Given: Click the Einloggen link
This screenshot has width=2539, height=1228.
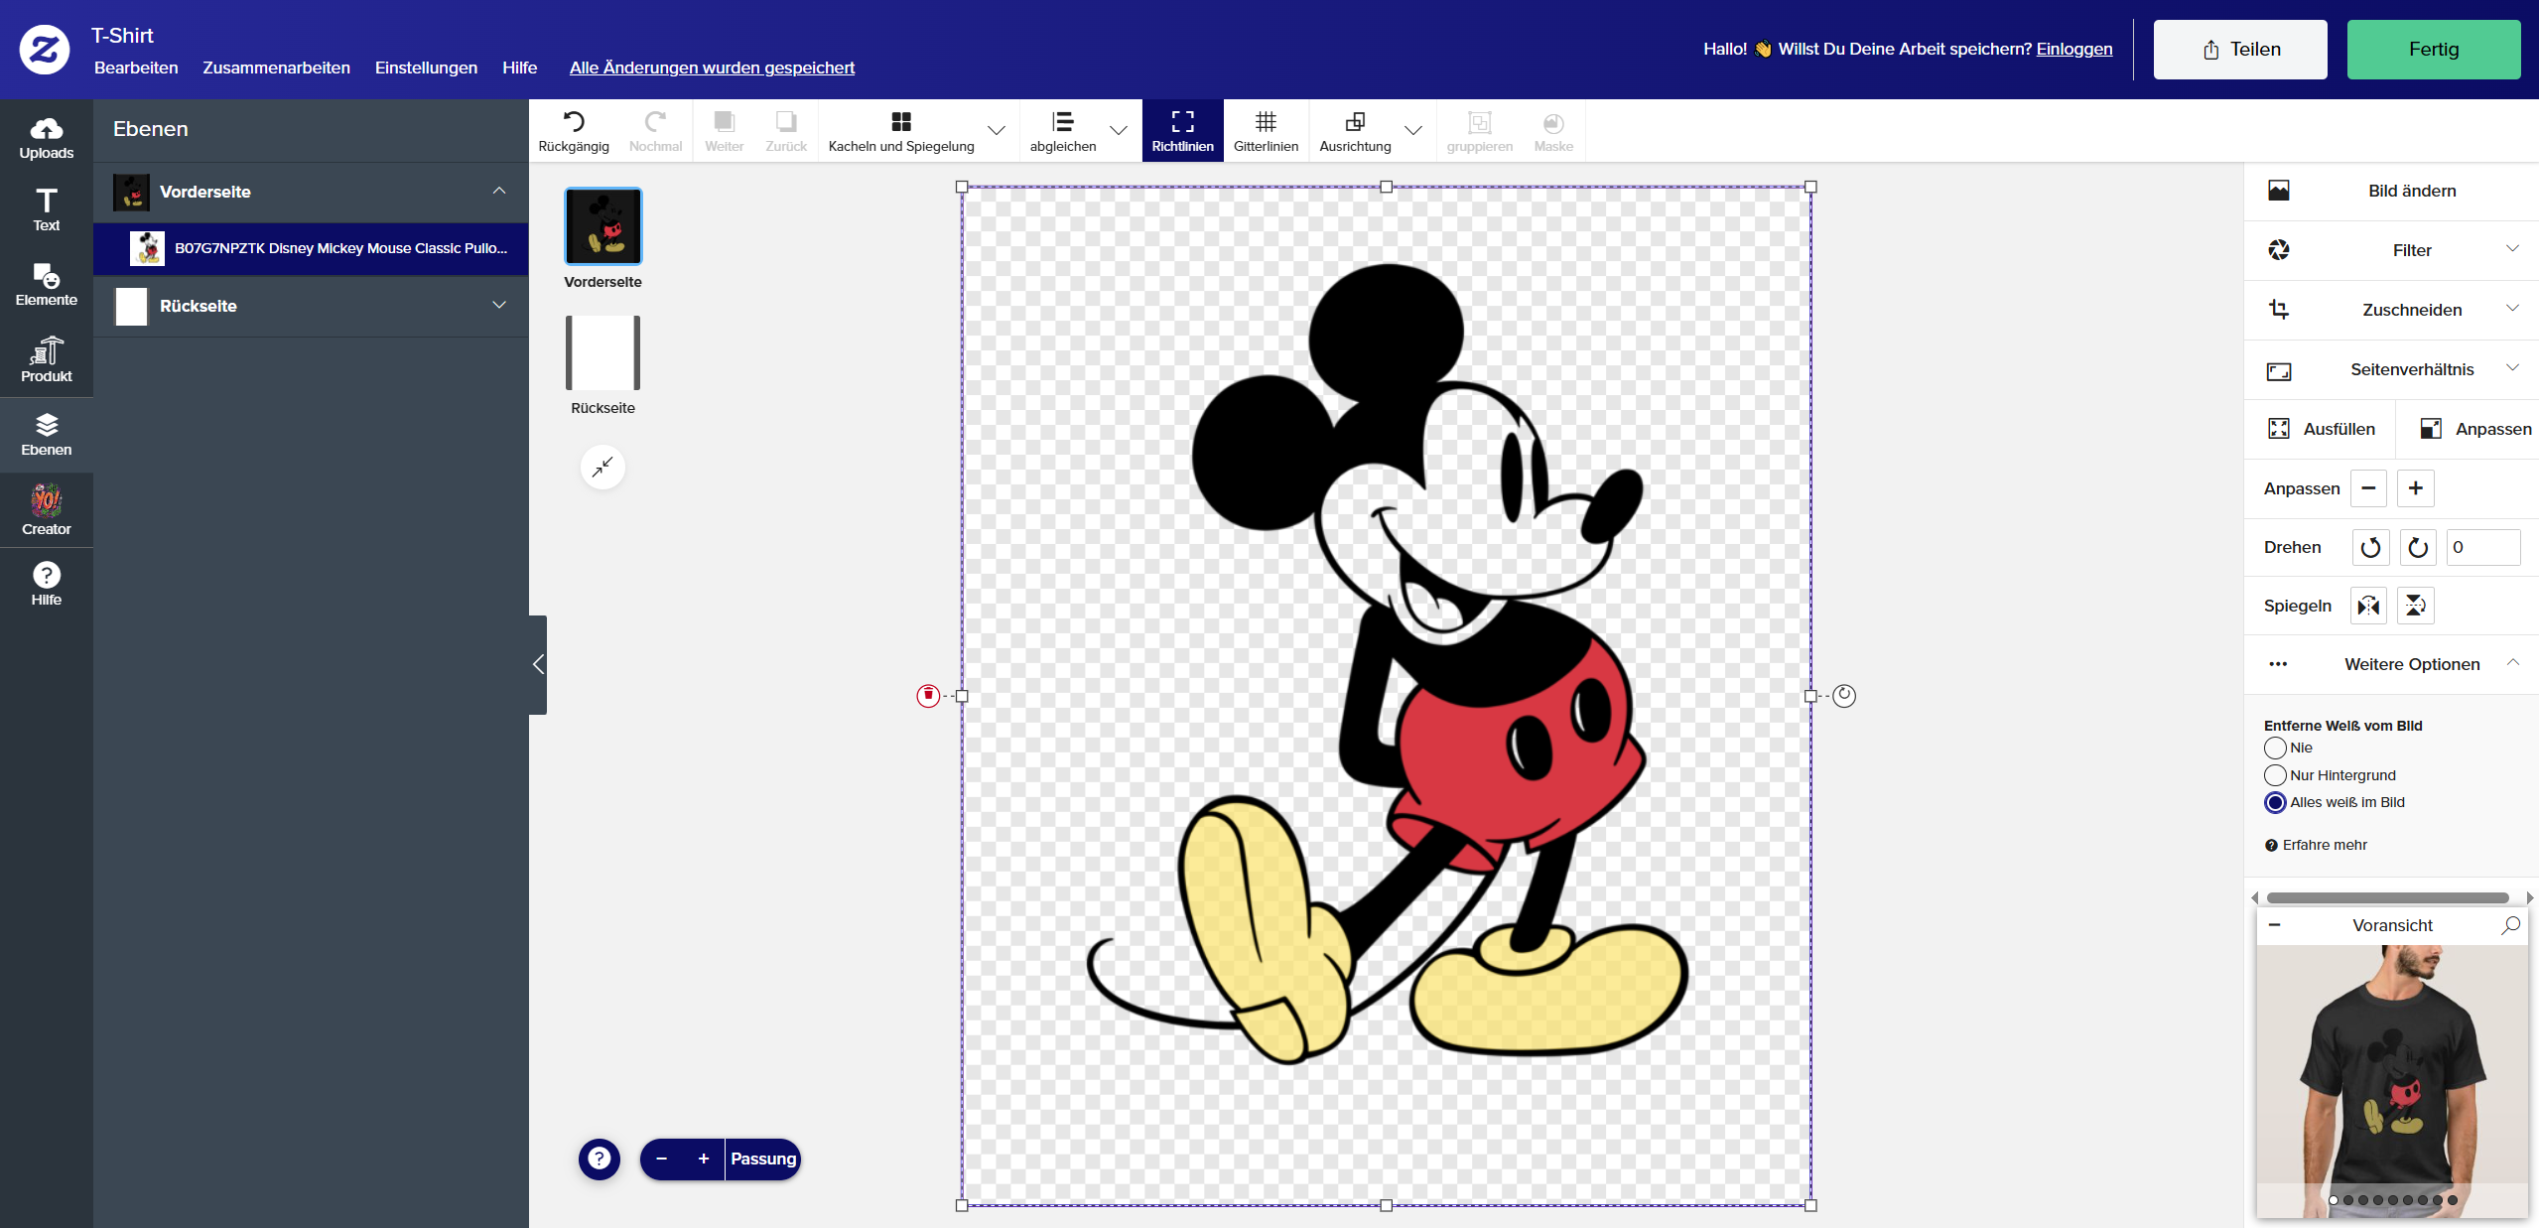Looking at the screenshot, I should pos(2074,49).
